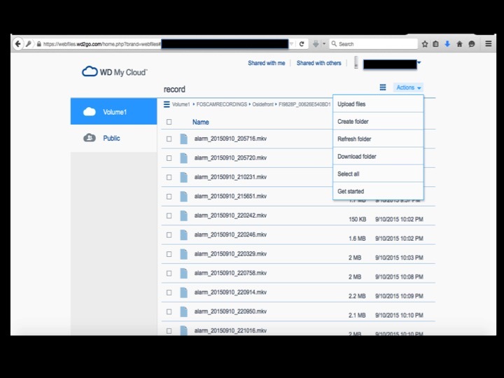
Task: Choose Create folder from Actions menu
Action: 378,121
